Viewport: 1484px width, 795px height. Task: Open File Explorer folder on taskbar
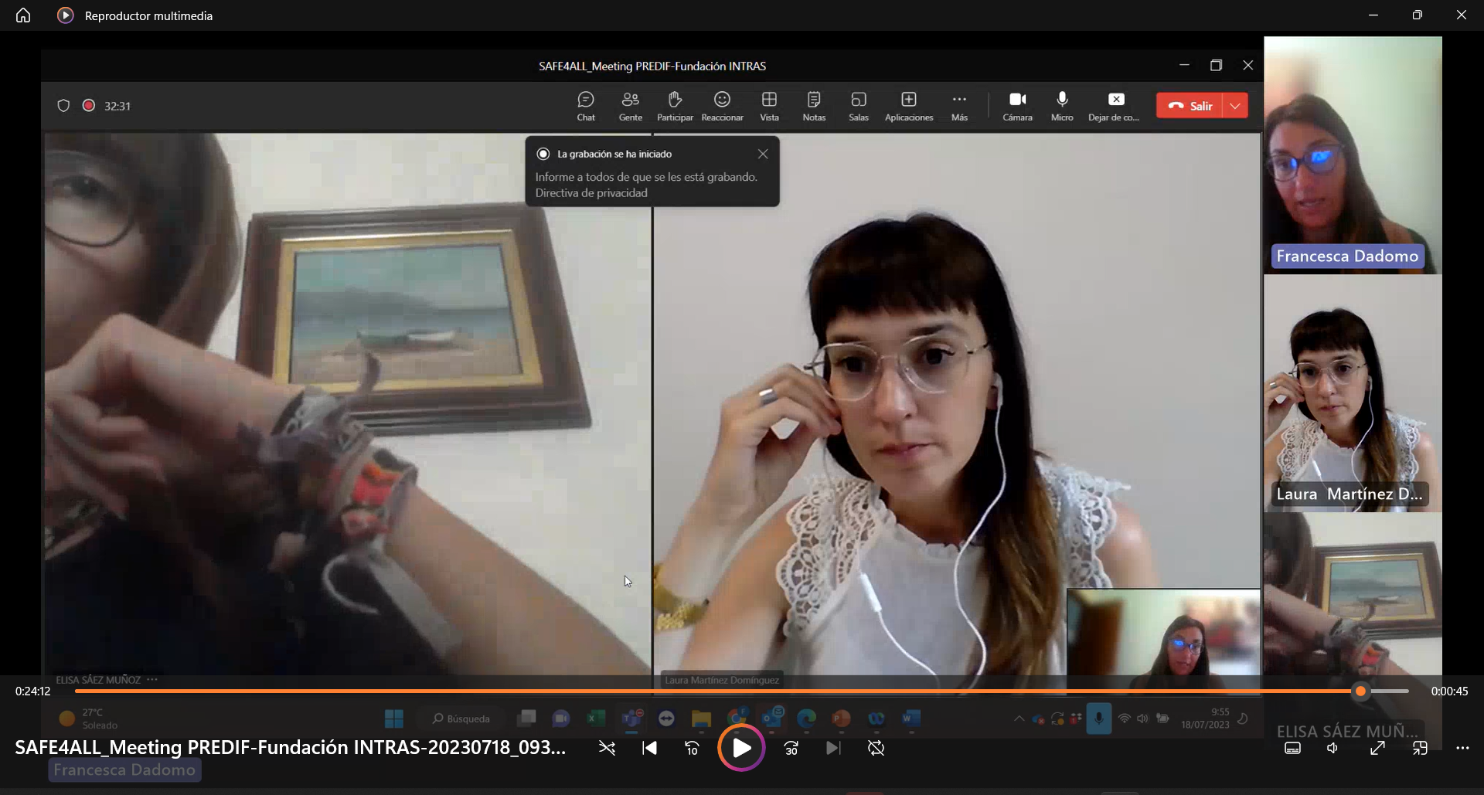(x=701, y=719)
